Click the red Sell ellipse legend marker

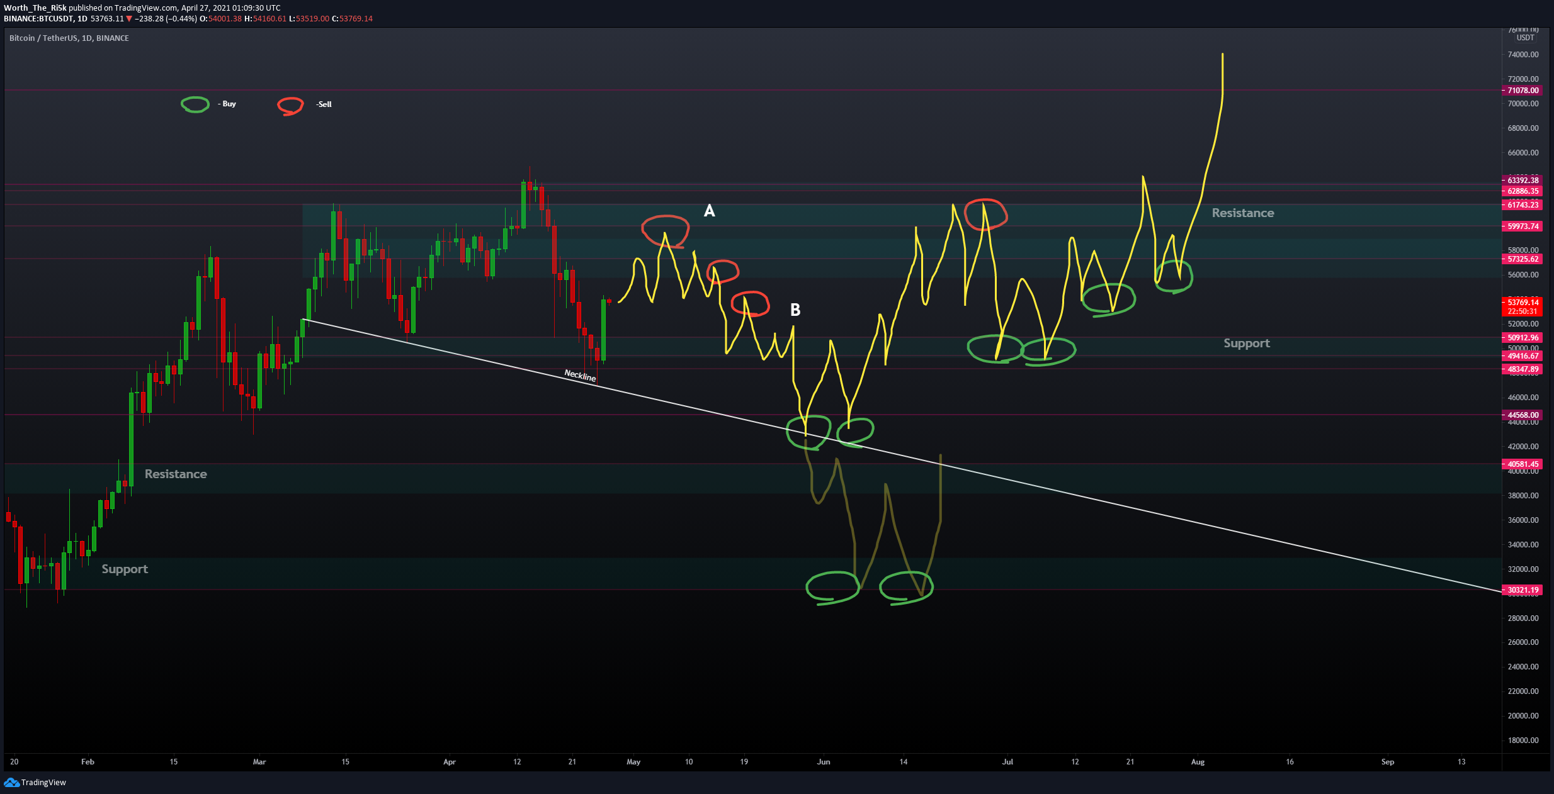pos(290,106)
